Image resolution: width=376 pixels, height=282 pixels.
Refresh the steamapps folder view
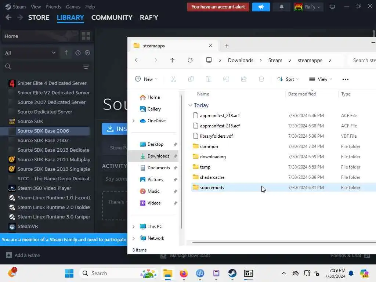(x=190, y=60)
